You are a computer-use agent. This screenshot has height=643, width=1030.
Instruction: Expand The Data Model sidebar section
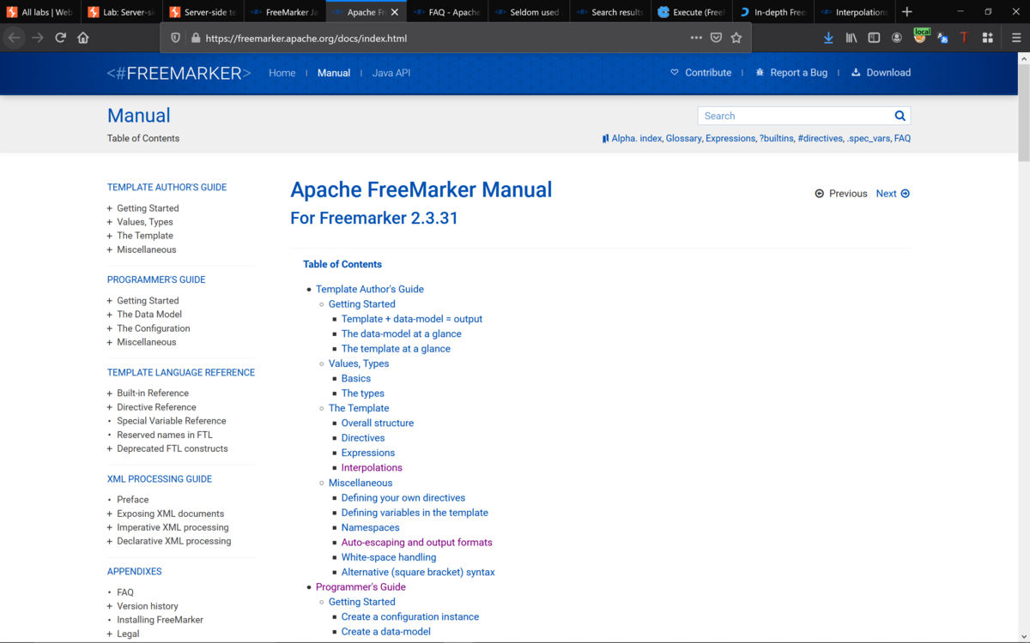110,315
